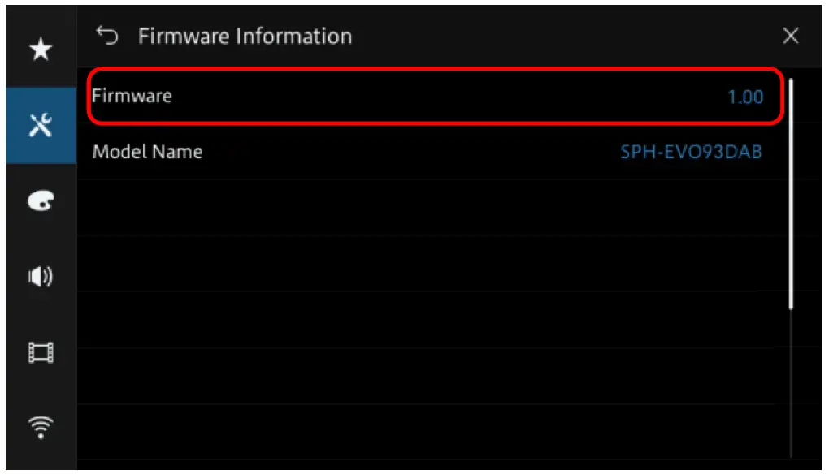Tap the SPH-EVO93DAB model value
The height and width of the screenshot is (474, 829).
coord(691,152)
